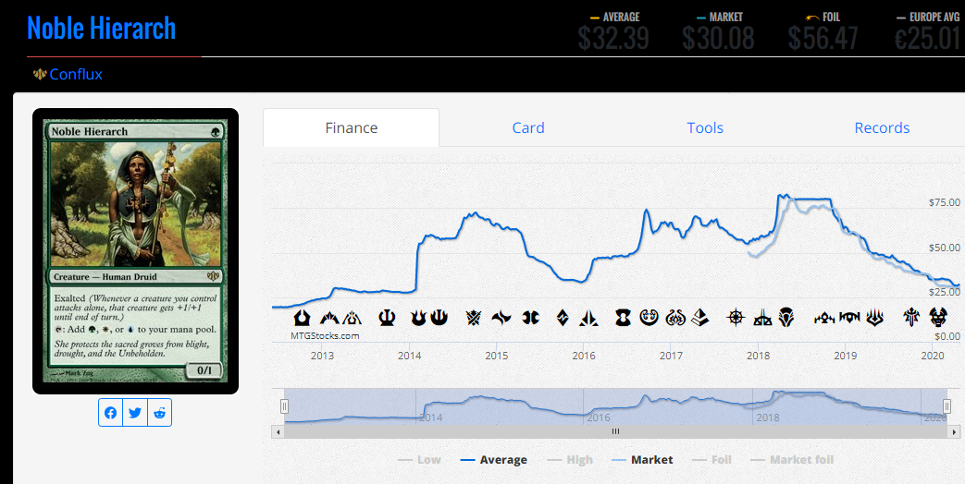Show the High price series
Image resolution: width=965 pixels, height=484 pixels.
pyautogui.click(x=570, y=459)
